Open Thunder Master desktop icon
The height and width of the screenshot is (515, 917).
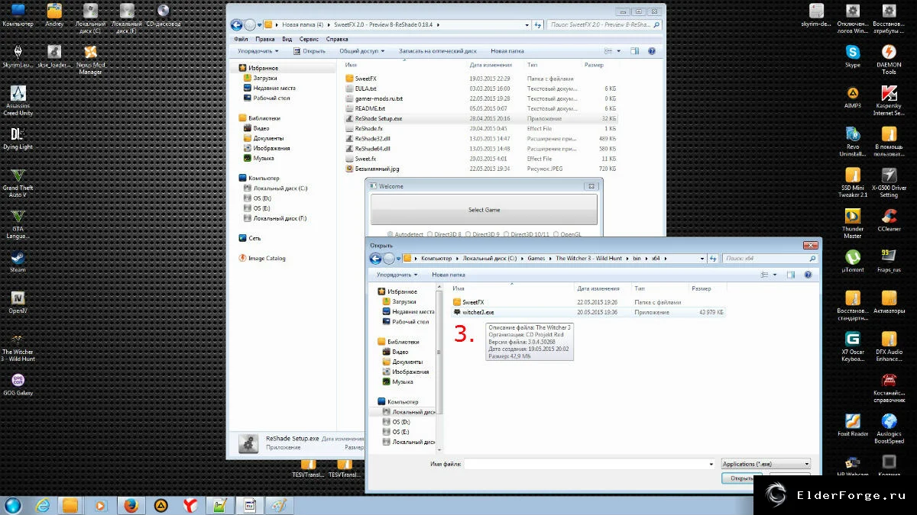pyautogui.click(x=853, y=223)
